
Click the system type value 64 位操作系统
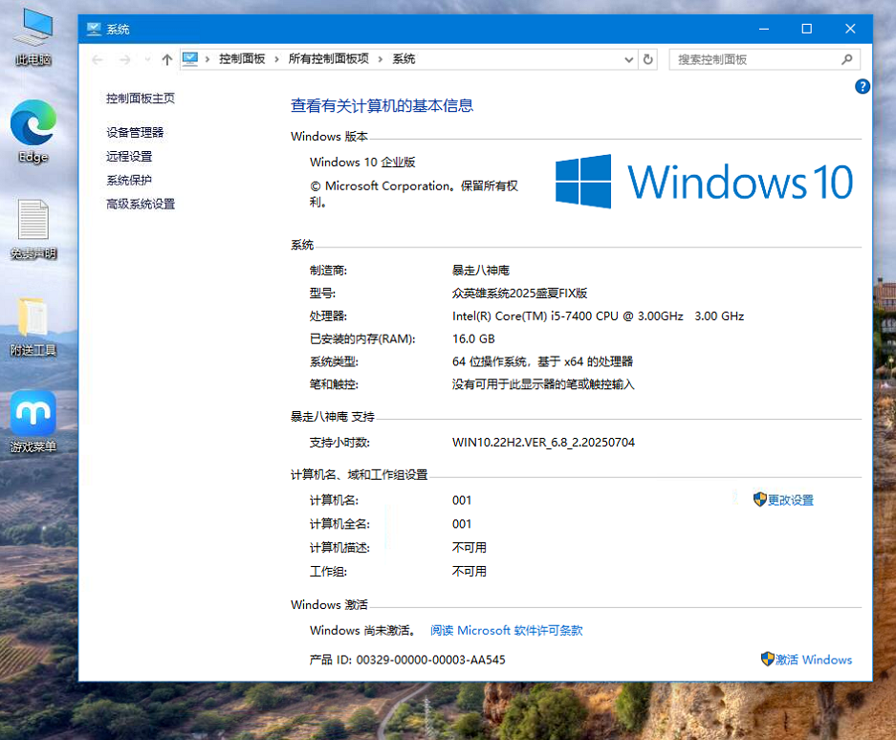click(x=542, y=361)
